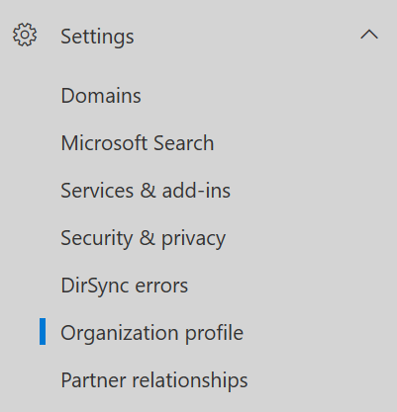Go to Microsoft Search settings
The image size is (397, 412).
(x=138, y=143)
